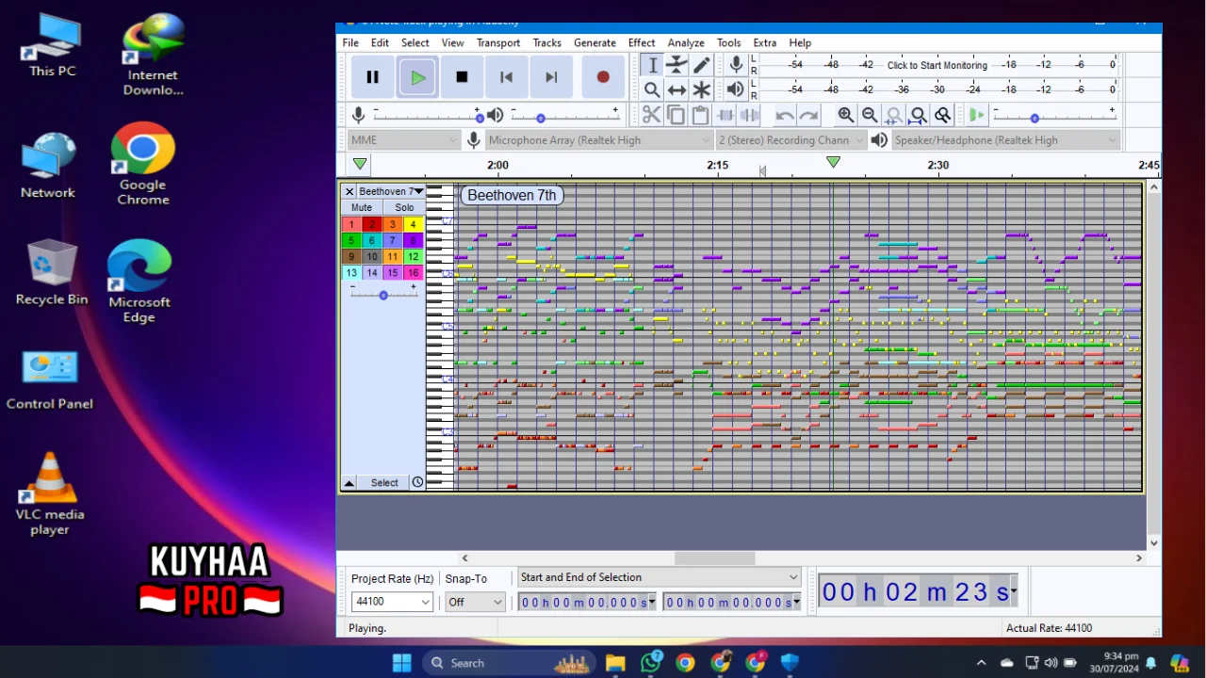1206x678 pixels.
Task: Open the Beethoven 7th track menu dropdown
Action: tap(391, 191)
